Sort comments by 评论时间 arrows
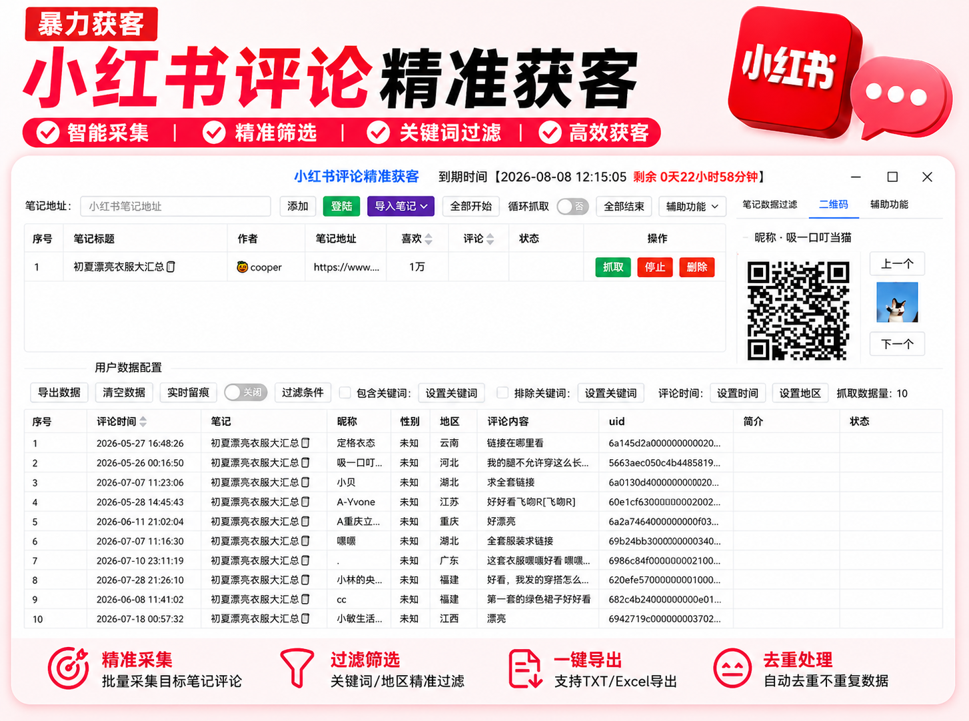The height and width of the screenshot is (721, 969). click(143, 422)
